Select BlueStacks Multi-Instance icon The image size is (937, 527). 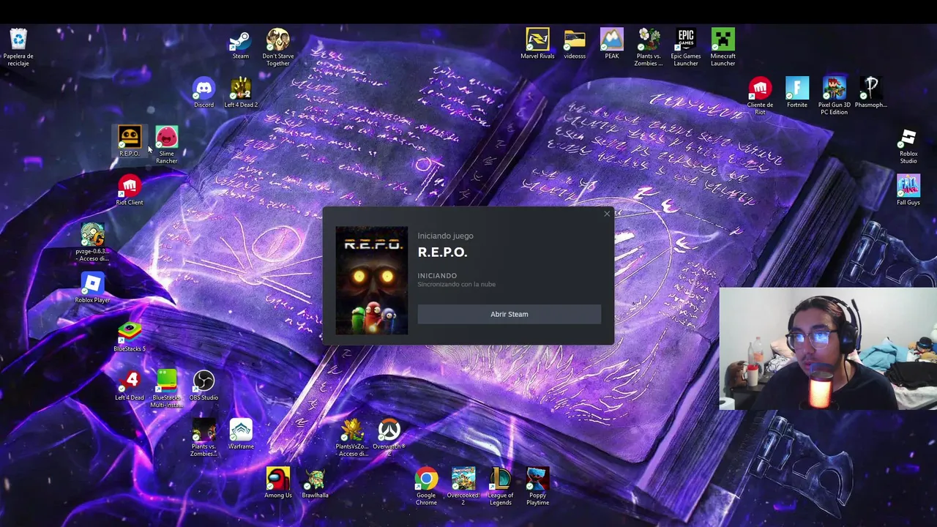(x=166, y=389)
